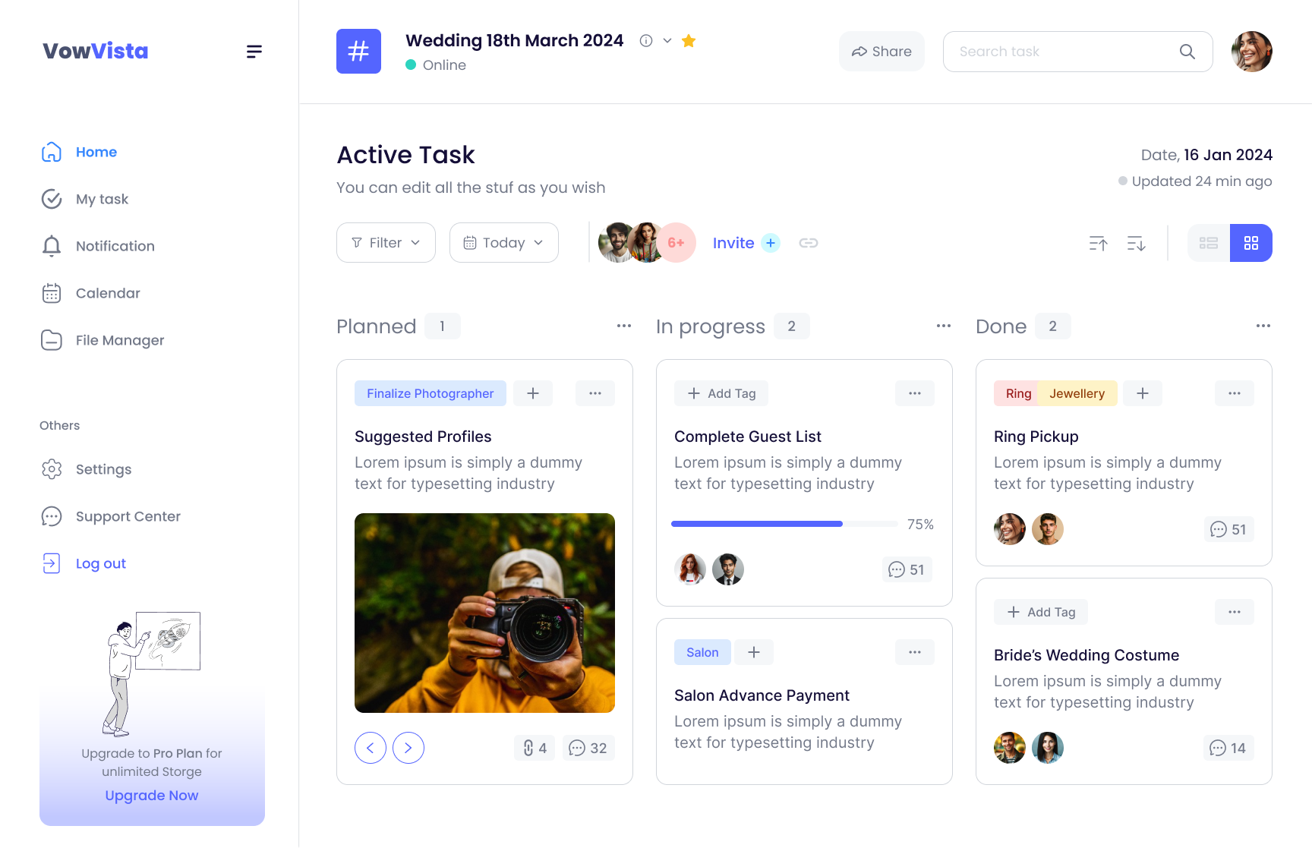Add tag next to Salon

754,652
